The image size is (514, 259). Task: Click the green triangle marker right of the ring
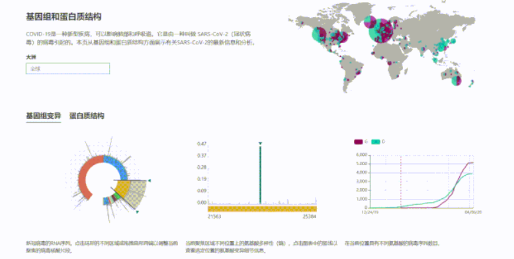[150, 180]
